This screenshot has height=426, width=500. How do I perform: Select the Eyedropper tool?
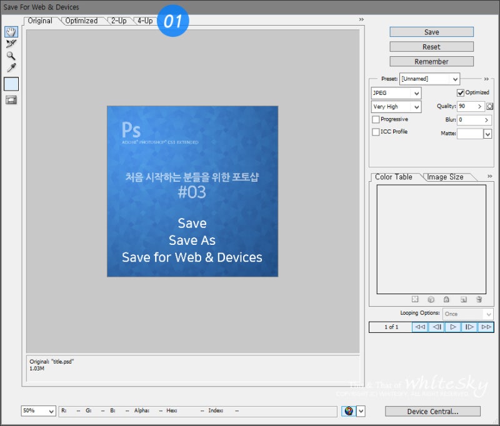pos(11,67)
